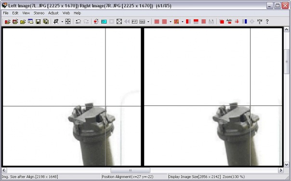Click the Open Stereo Image folder icon

coord(7,22)
